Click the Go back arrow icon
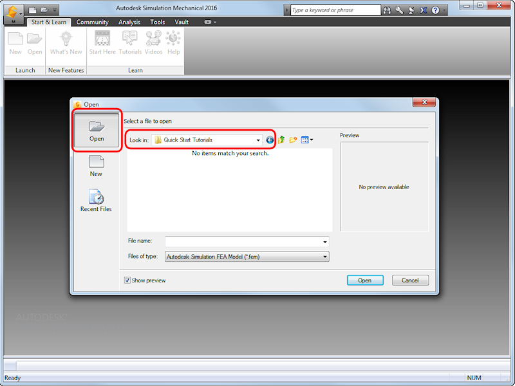515x386 pixels. click(x=270, y=140)
